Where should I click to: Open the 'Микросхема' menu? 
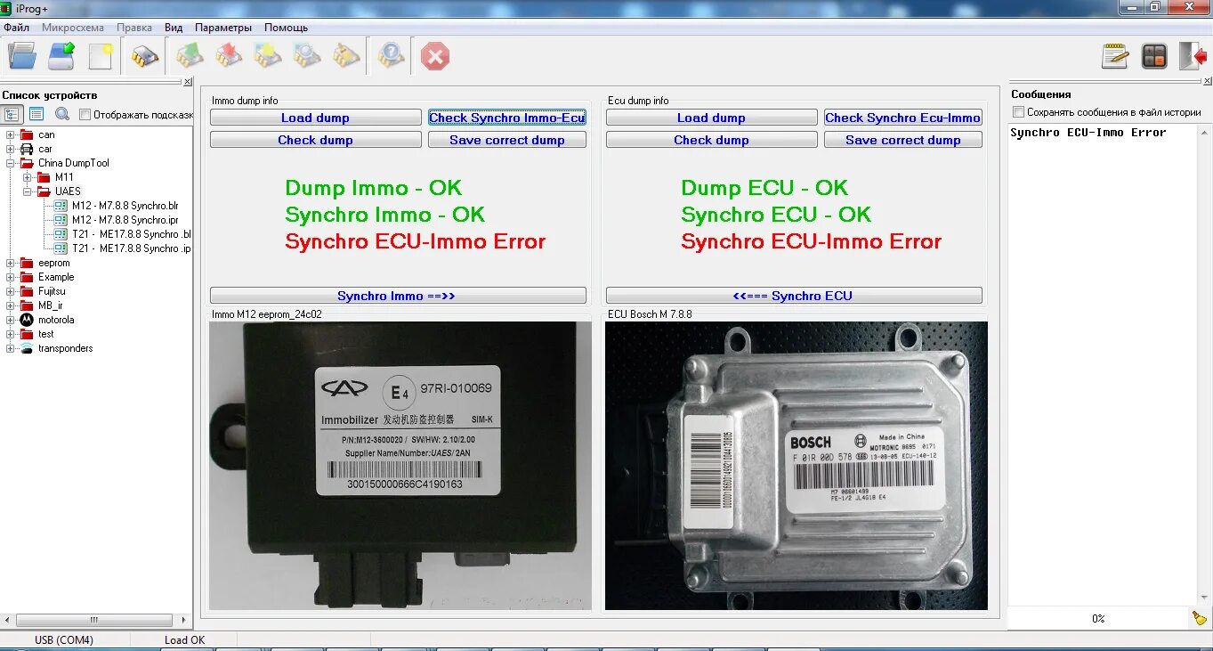click(x=73, y=28)
